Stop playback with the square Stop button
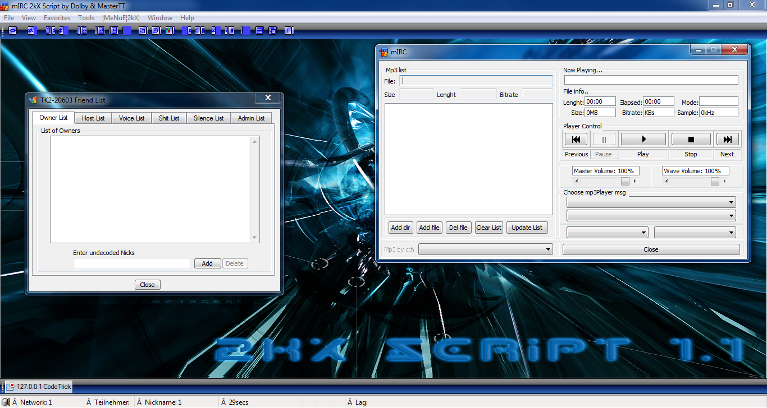Screen dimensions: 767x408 click(691, 140)
